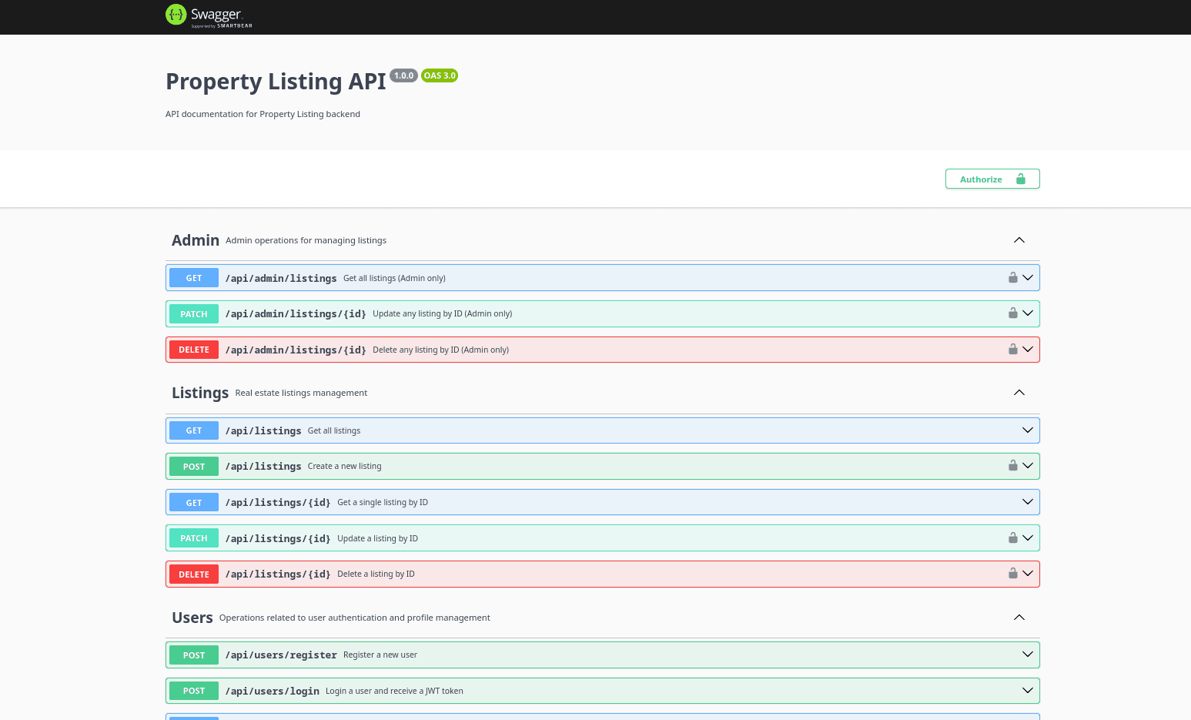Click the /api/admin/listings/{id} DELETE path
The image size is (1191, 720).
pyautogui.click(x=296, y=350)
